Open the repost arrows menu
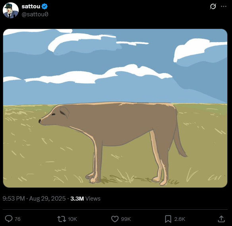232x226 pixels. tap(62, 219)
